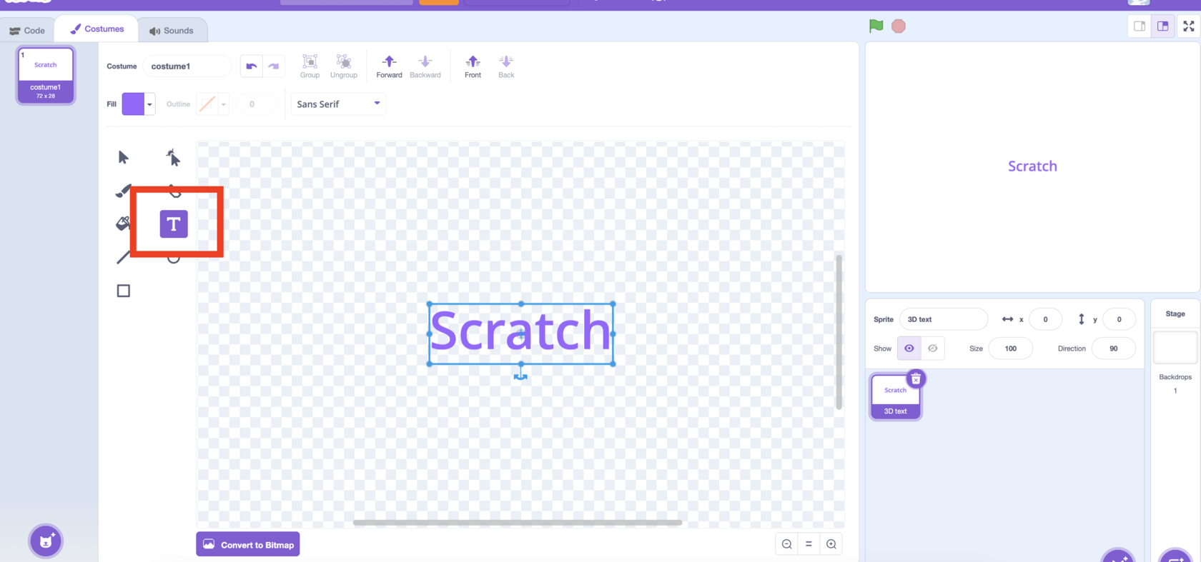Click the canvas horizontal scrollbar
The width and height of the screenshot is (1201, 562).
518,523
